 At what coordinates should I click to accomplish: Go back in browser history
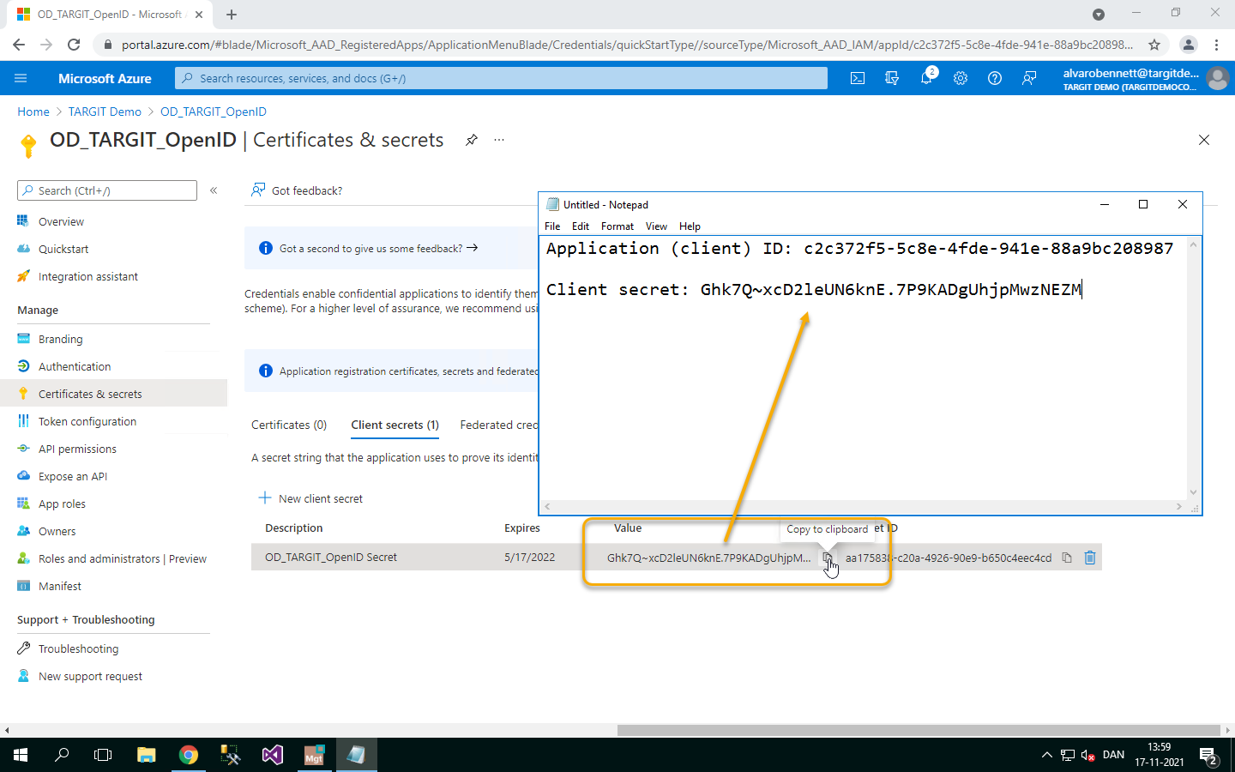(x=19, y=45)
